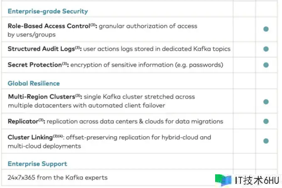
Task: Click the footnote (3)(4) after Cluster Linking
Action: click(x=58, y=136)
